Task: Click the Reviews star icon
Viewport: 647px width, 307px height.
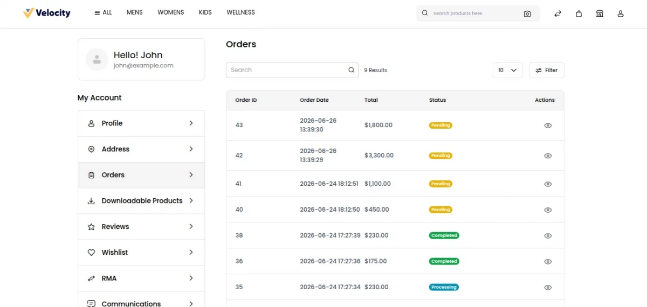Action: 91,227
